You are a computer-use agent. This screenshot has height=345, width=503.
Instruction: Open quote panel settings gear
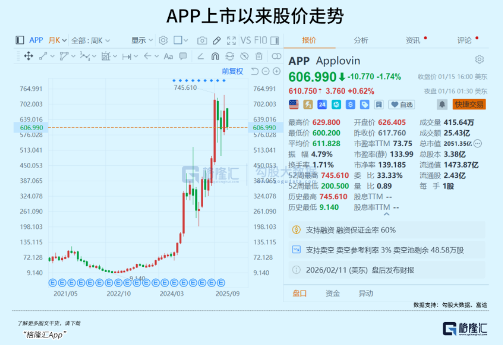coord(479,59)
